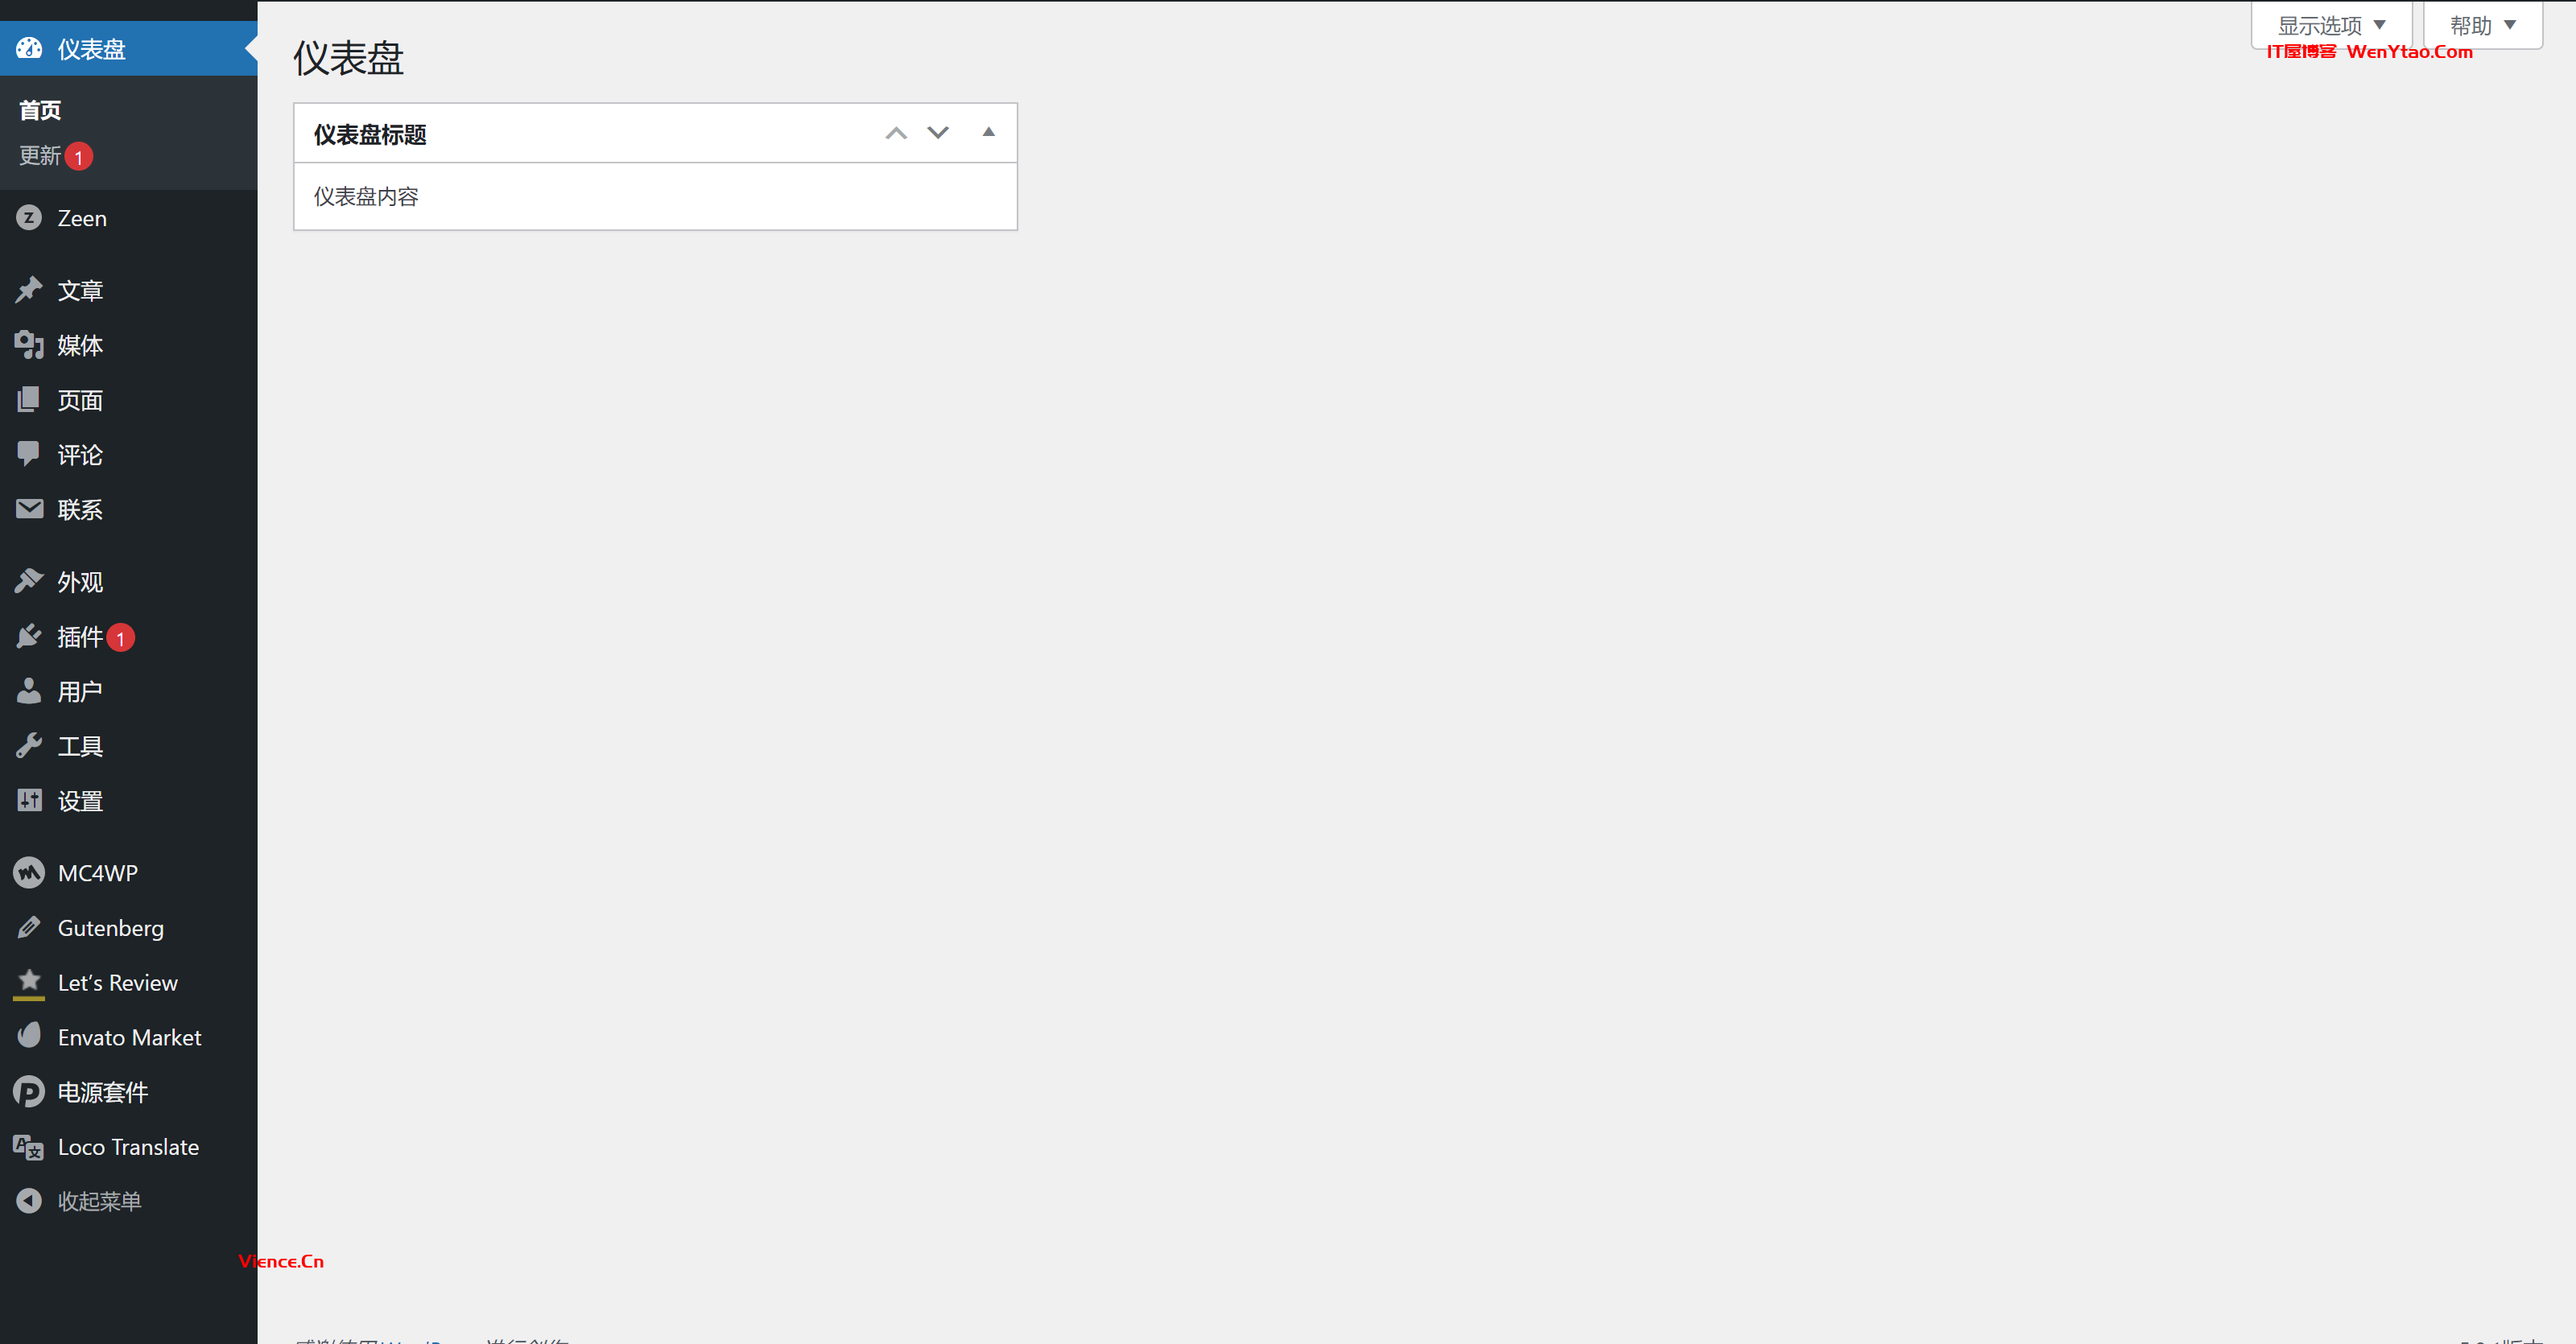Click the 联系 envelope icon
Screen dimensions: 2576x1344
coord(29,509)
